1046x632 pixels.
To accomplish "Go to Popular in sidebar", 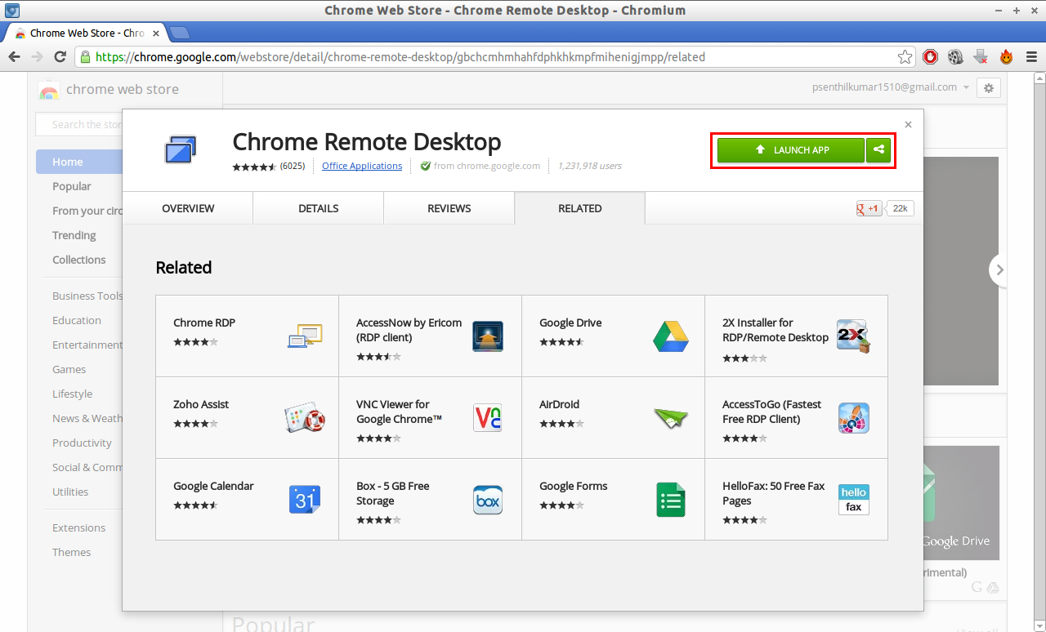I will tap(72, 186).
